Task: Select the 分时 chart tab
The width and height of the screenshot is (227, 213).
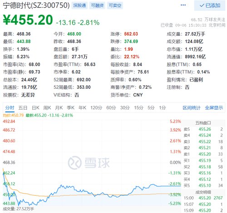Action: (x=10, y=108)
